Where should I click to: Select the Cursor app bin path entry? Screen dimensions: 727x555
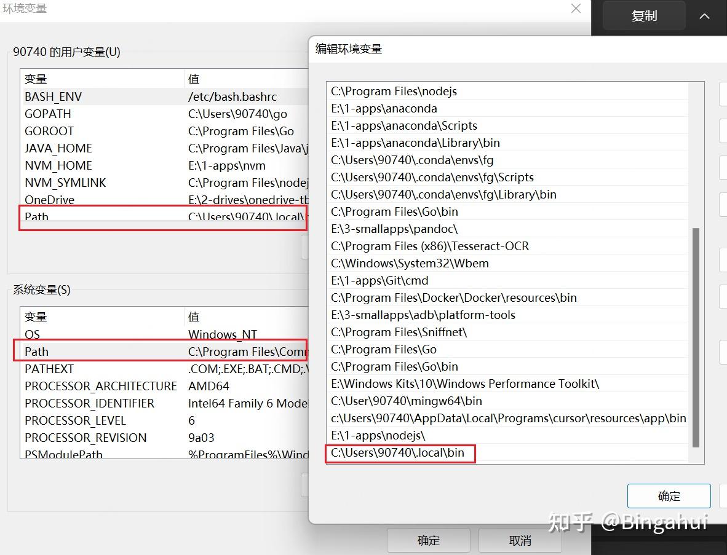(507, 418)
